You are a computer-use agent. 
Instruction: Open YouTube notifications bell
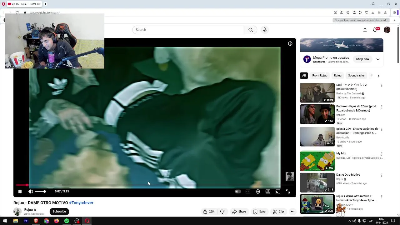[x=375, y=30]
